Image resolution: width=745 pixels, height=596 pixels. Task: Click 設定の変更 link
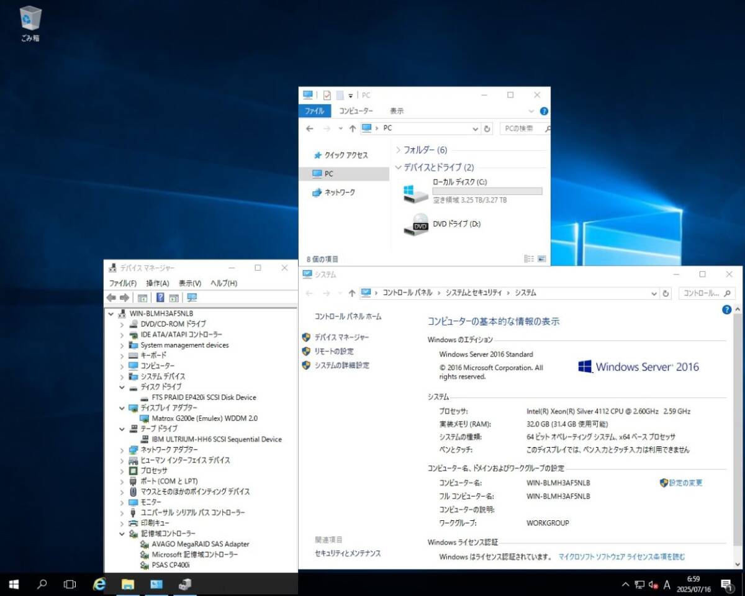click(686, 483)
